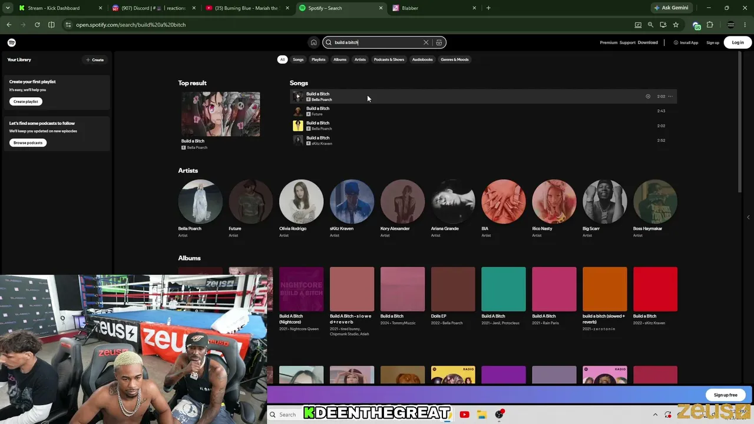This screenshot has height=424, width=754.
Task: Close the Blabber tab
Action: [x=474, y=8]
